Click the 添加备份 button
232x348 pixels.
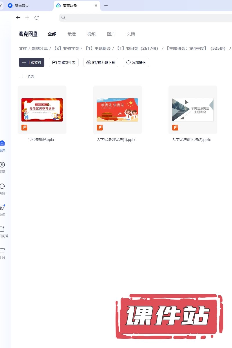(136, 62)
